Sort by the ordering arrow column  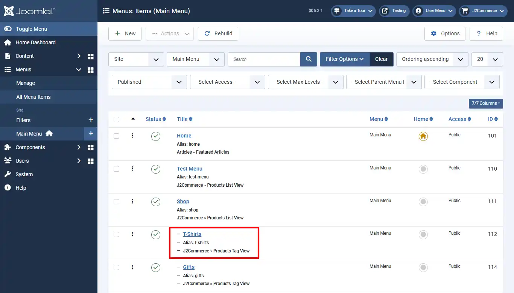133,119
